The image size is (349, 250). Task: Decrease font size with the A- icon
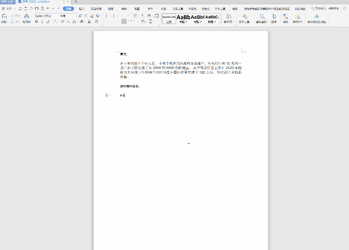[x=86, y=16]
